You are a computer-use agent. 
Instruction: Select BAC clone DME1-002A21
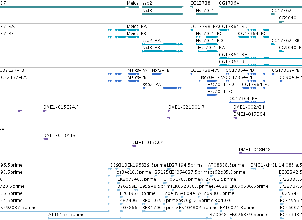[x=249, y=107]
